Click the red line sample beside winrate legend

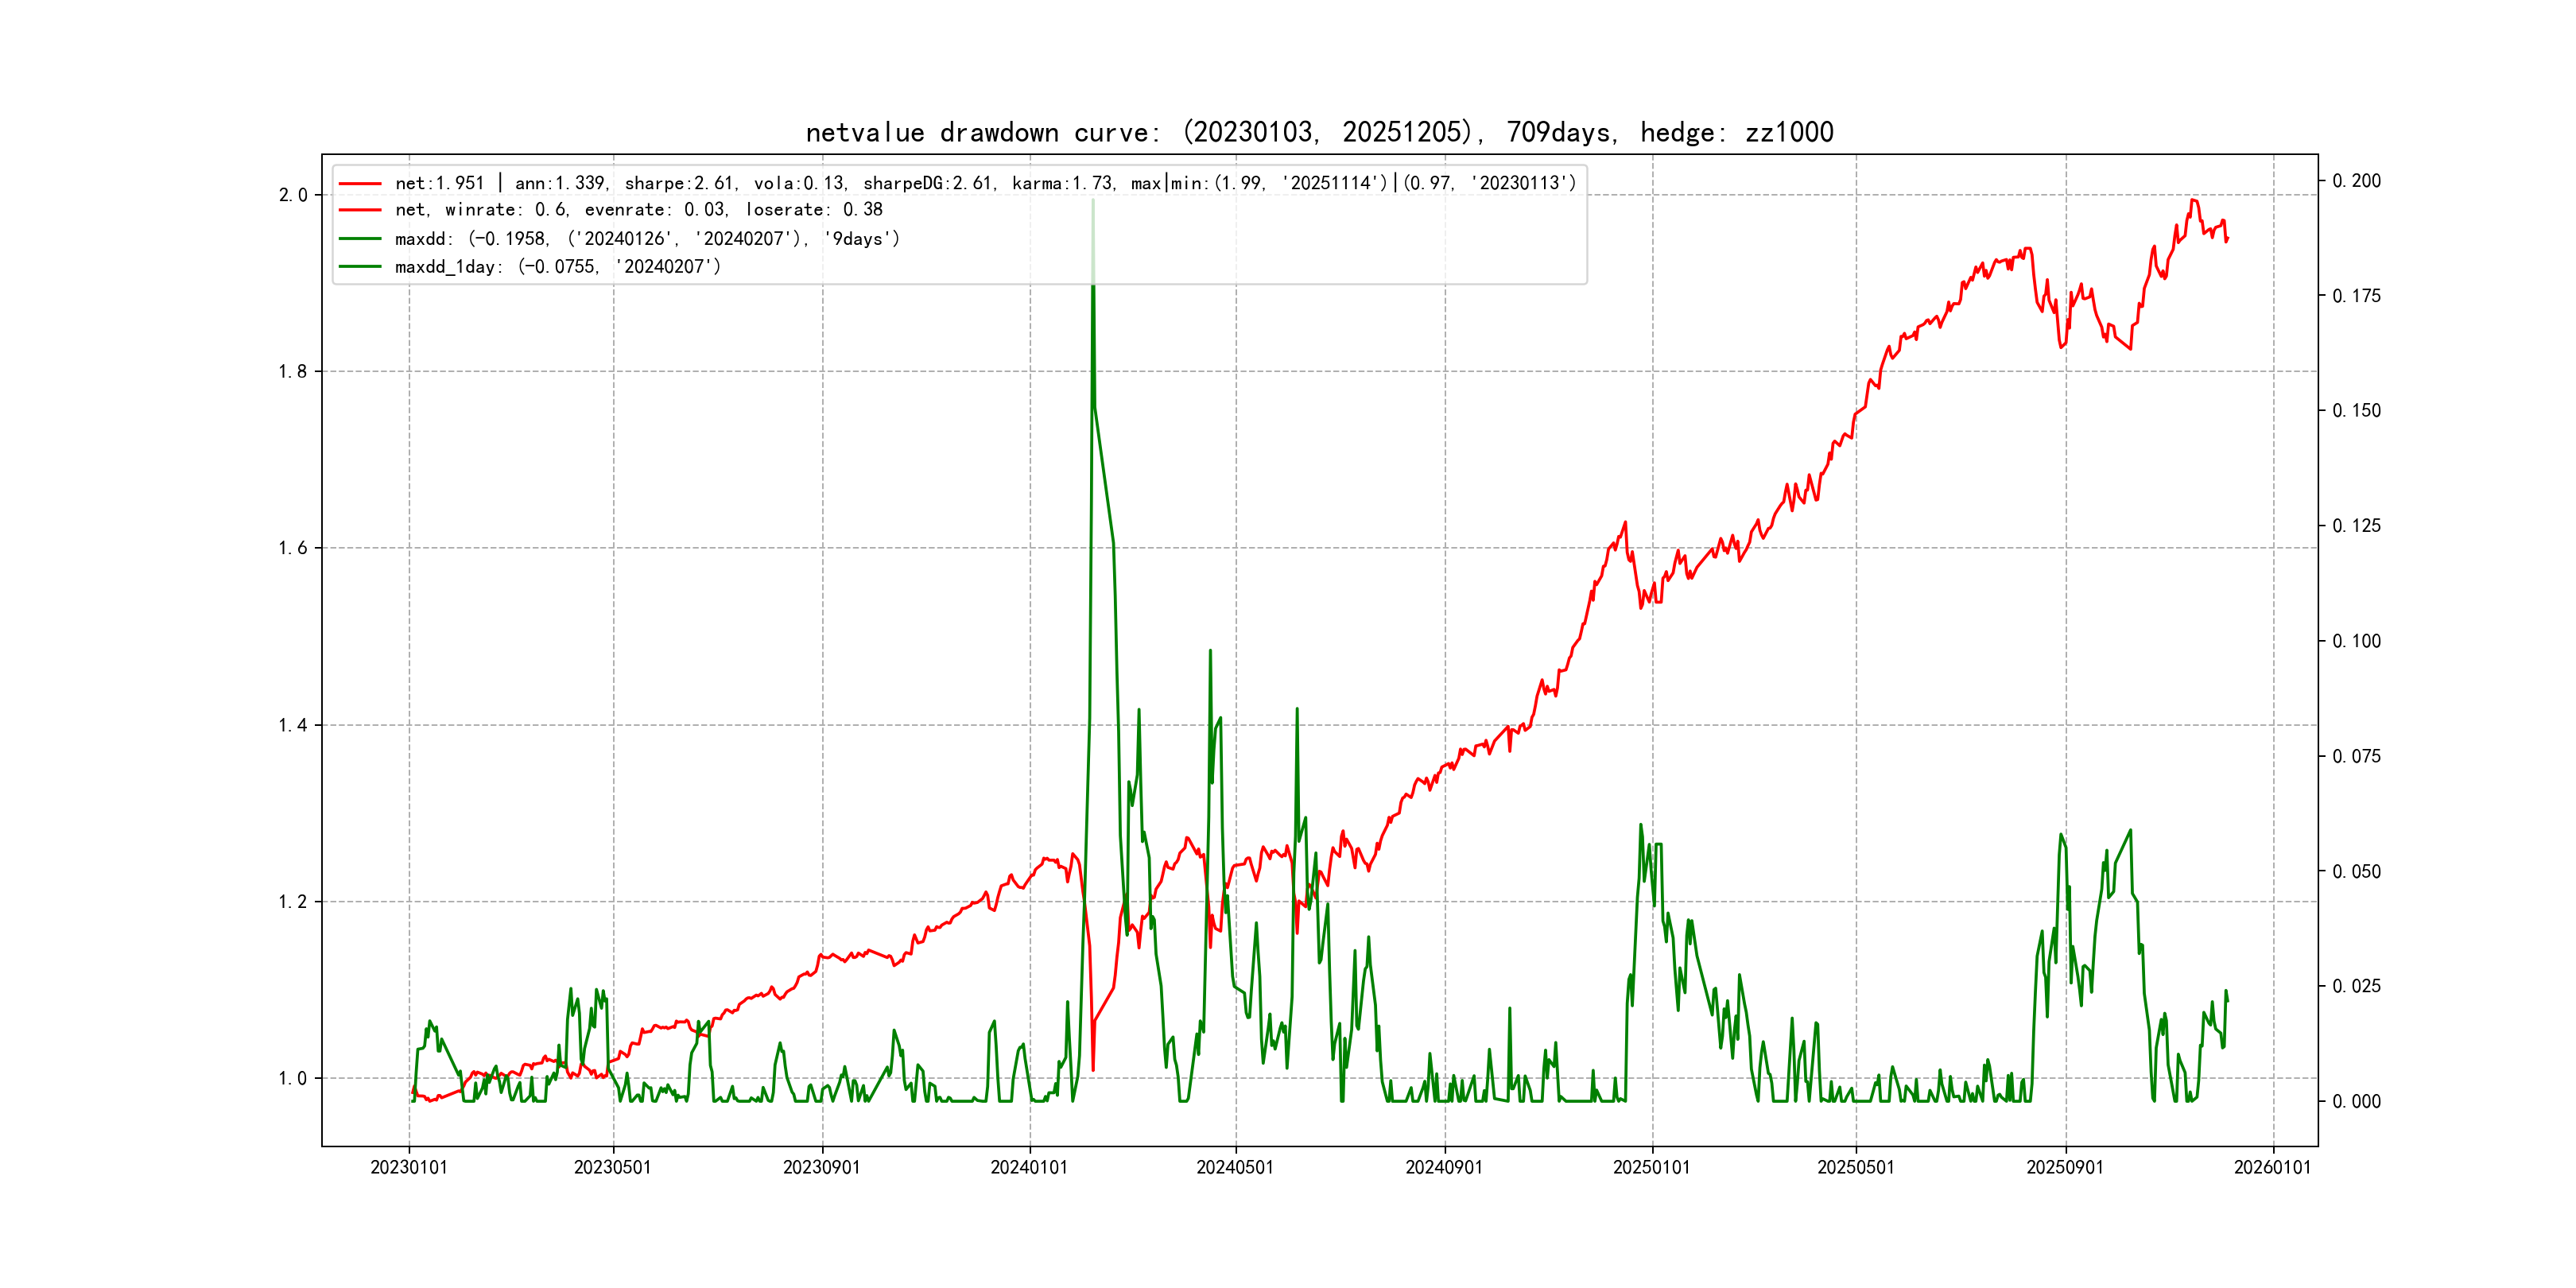360,210
